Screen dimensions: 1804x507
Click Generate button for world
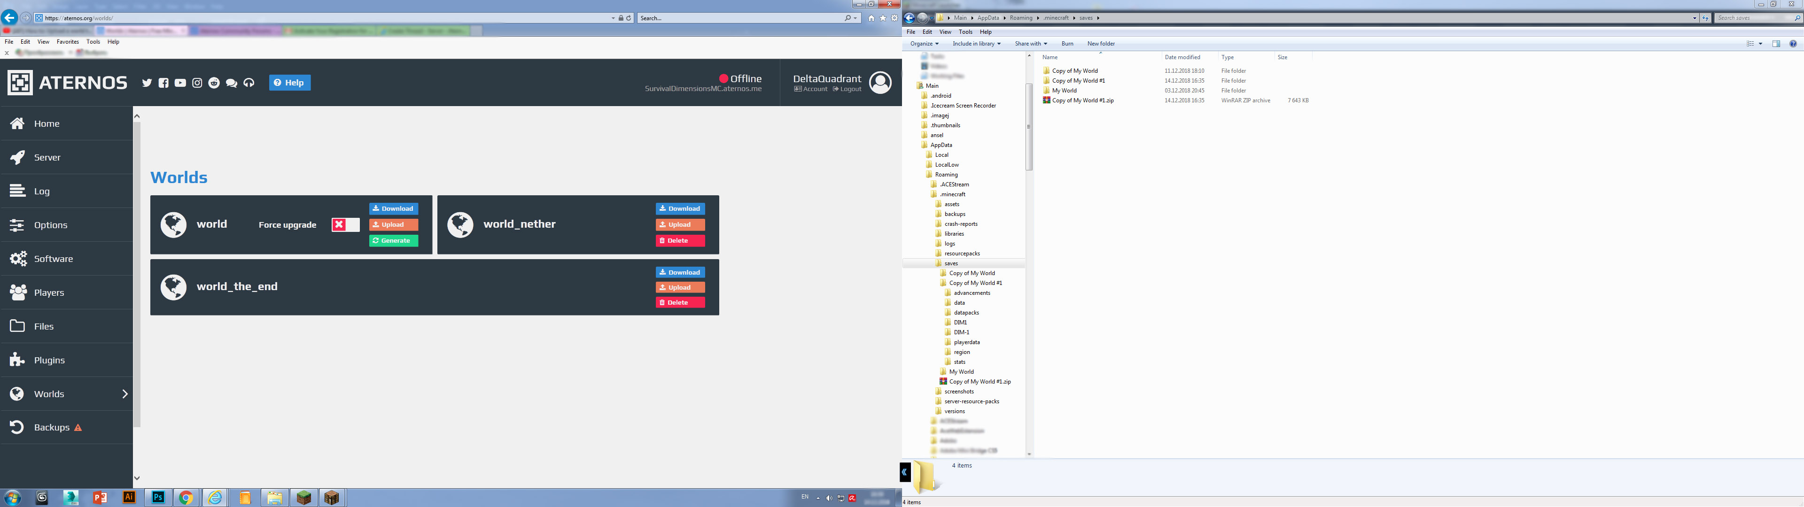tap(394, 241)
